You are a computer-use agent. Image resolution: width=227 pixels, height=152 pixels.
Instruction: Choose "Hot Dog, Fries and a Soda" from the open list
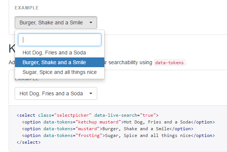[x=54, y=53]
